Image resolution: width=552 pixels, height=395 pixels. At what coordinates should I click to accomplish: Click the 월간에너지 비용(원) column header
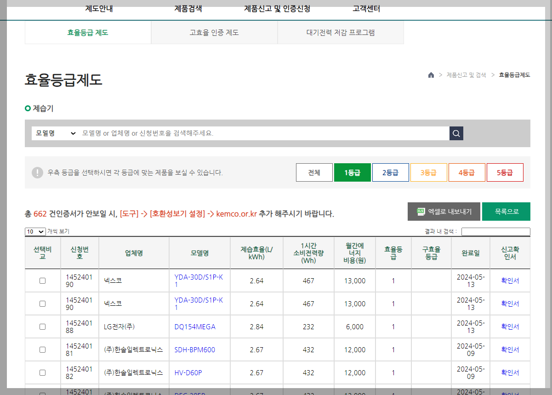point(355,253)
